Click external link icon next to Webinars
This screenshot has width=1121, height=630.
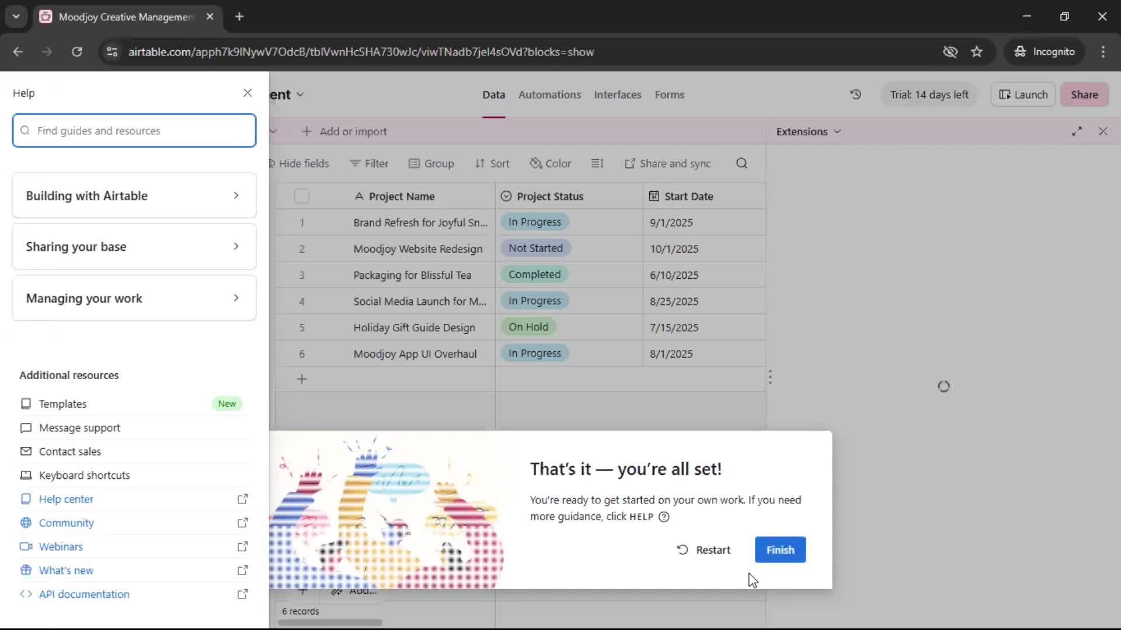click(242, 547)
